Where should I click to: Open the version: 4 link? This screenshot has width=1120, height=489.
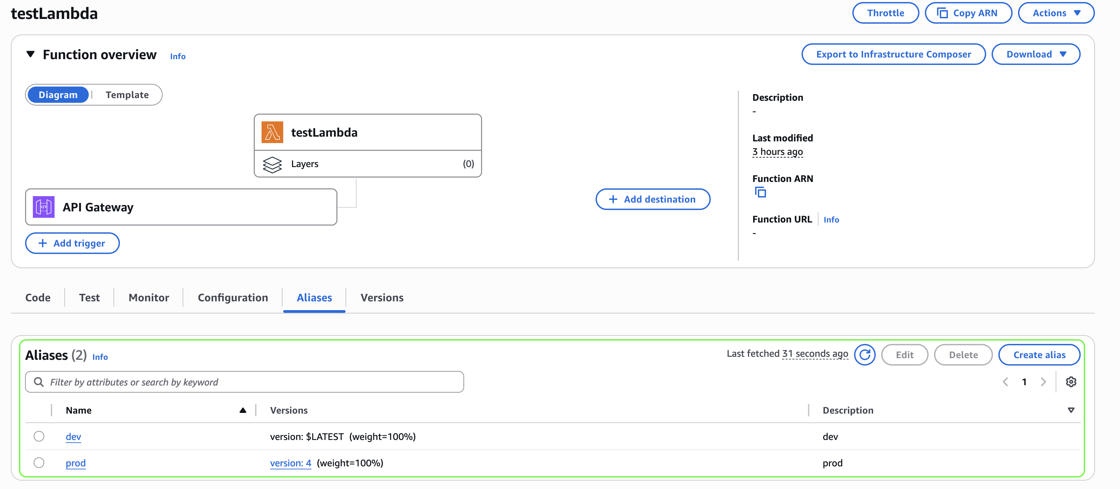click(290, 463)
